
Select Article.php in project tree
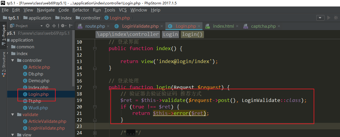click(x=39, y=67)
